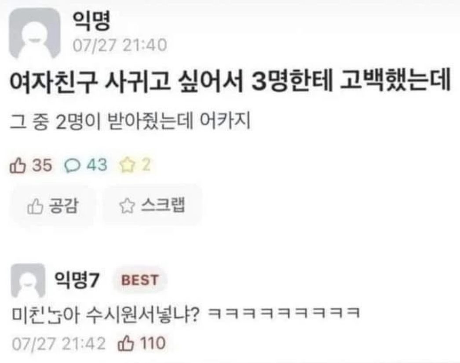This screenshot has width=460, height=363.
Task: Click the 익명7 commenter name
Action: tap(77, 280)
